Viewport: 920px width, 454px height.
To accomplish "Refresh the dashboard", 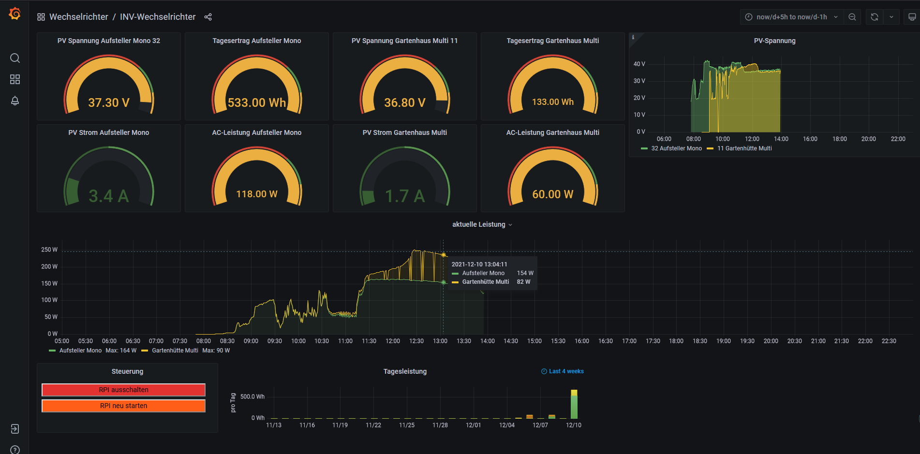I will tap(875, 17).
